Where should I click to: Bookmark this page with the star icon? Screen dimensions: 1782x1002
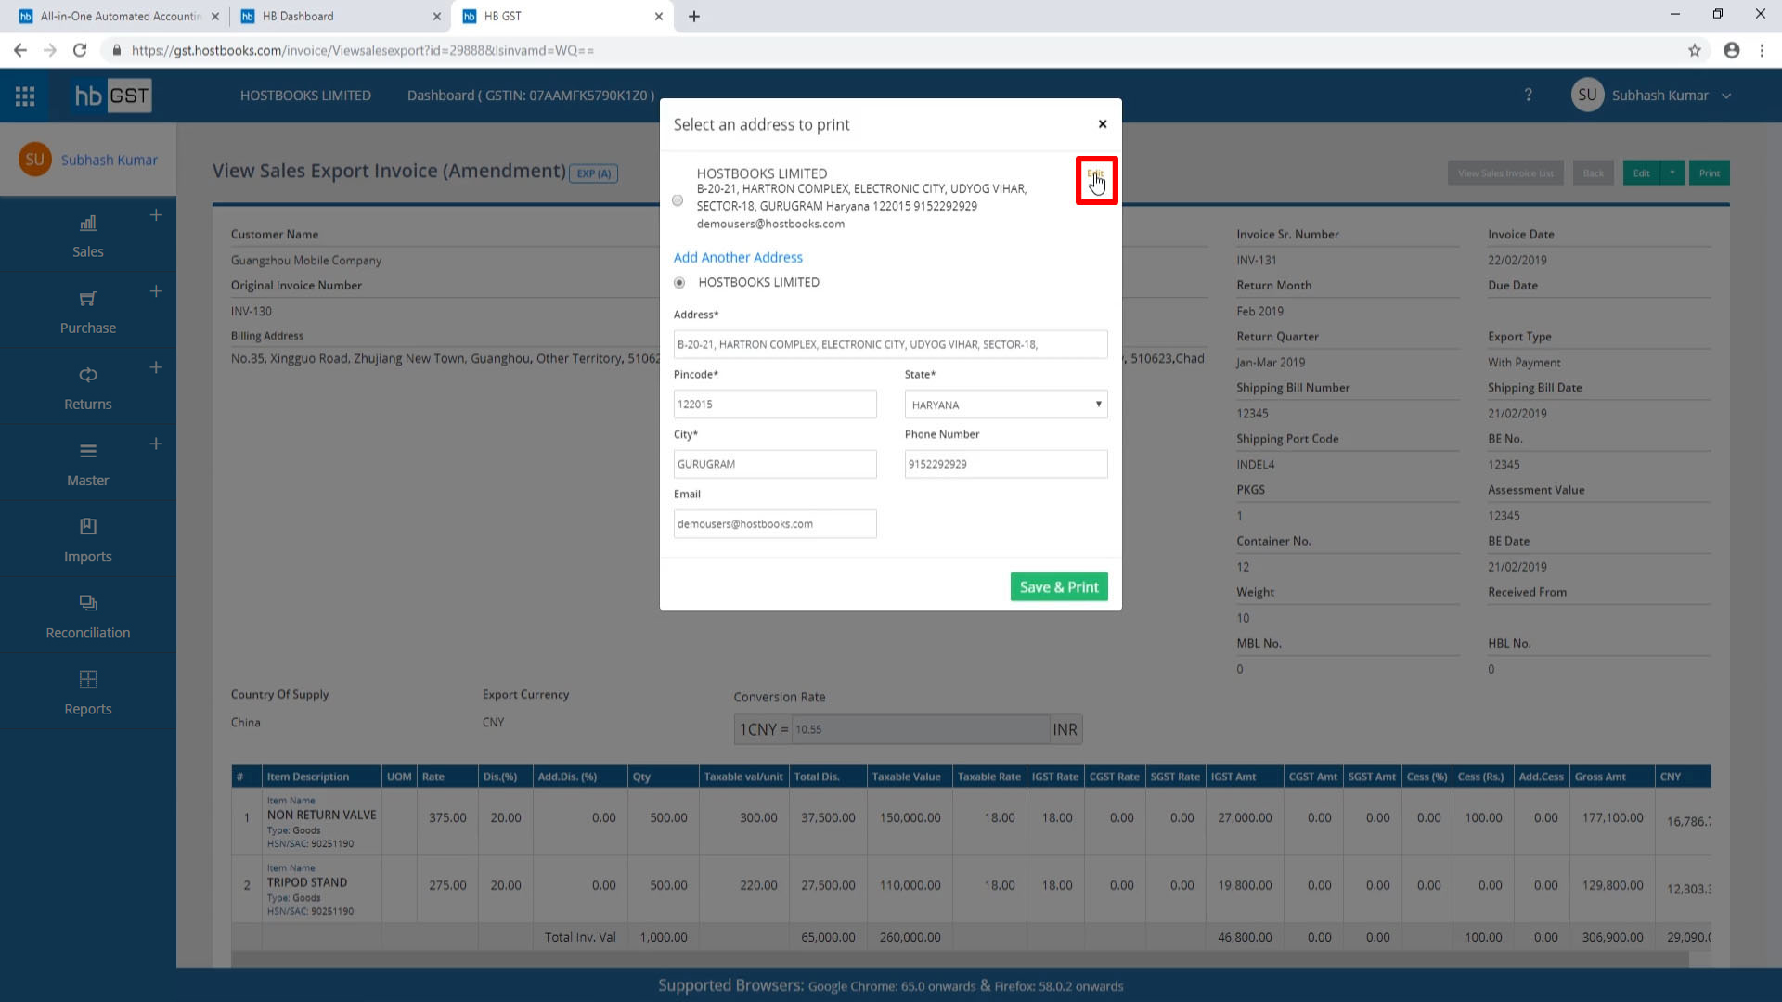(1695, 50)
